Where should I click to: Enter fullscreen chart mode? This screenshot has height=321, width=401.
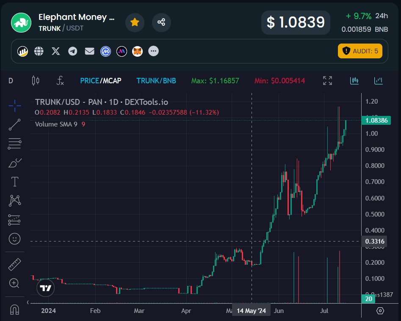coord(327,81)
